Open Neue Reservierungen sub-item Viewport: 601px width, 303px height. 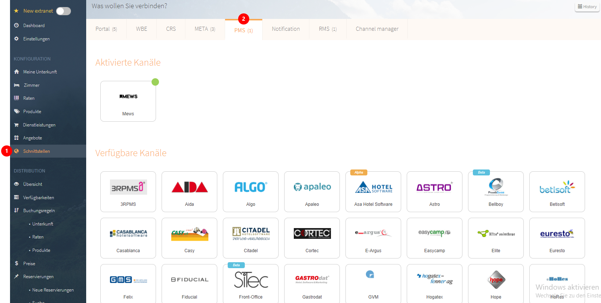point(53,290)
